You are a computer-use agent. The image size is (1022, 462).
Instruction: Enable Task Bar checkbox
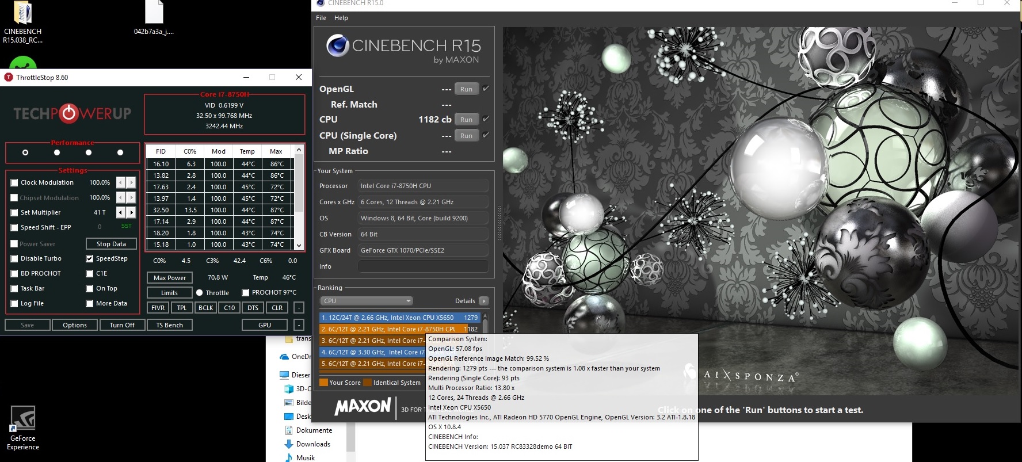click(x=14, y=289)
